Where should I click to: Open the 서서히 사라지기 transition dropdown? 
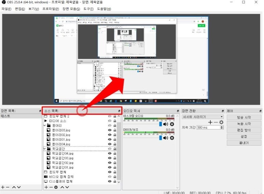tap(203, 117)
